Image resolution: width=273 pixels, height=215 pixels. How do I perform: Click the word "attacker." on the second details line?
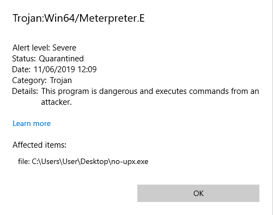click(x=56, y=102)
